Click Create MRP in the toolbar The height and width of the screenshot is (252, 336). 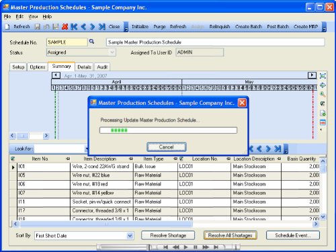point(306,27)
